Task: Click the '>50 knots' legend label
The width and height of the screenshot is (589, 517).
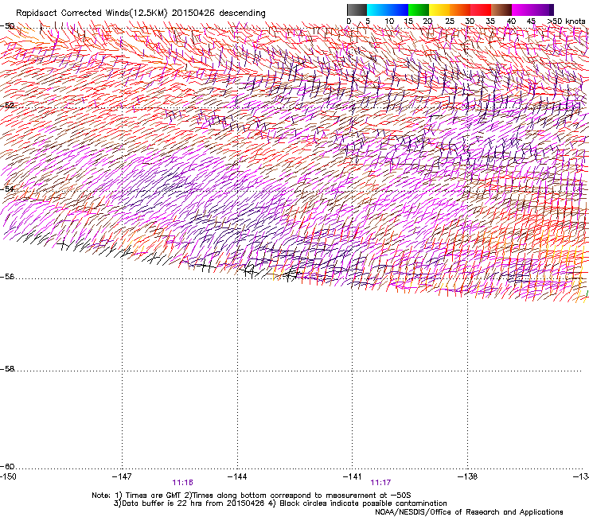Action: pyautogui.click(x=566, y=21)
